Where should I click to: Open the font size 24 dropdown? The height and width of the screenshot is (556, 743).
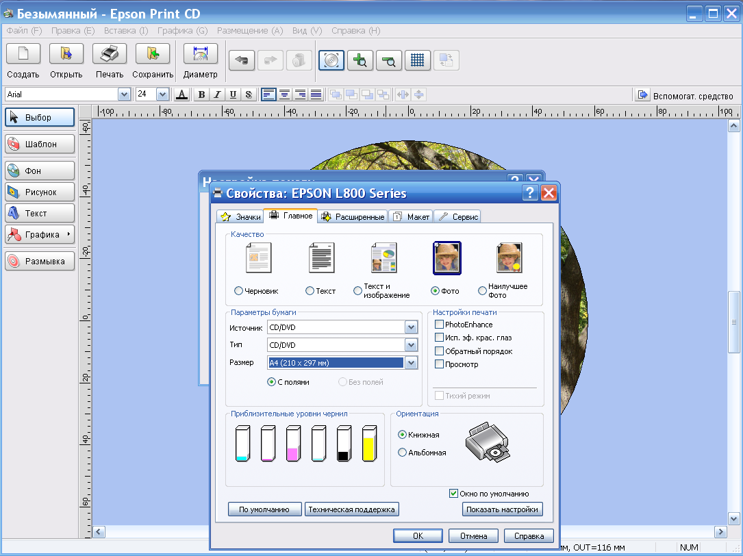pyautogui.click(x=162, y=94)
